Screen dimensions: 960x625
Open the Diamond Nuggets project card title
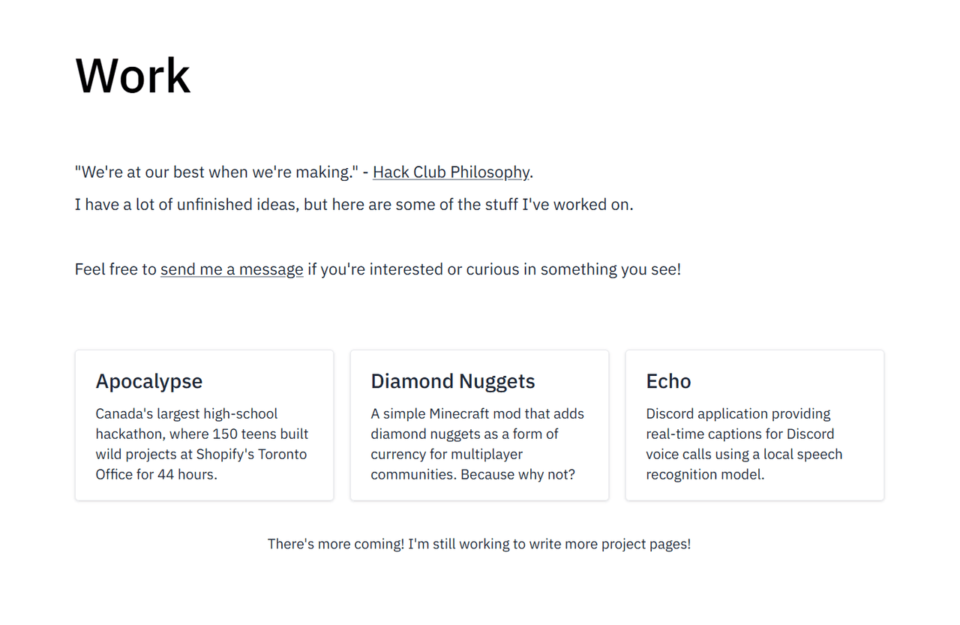pos(453,381)
